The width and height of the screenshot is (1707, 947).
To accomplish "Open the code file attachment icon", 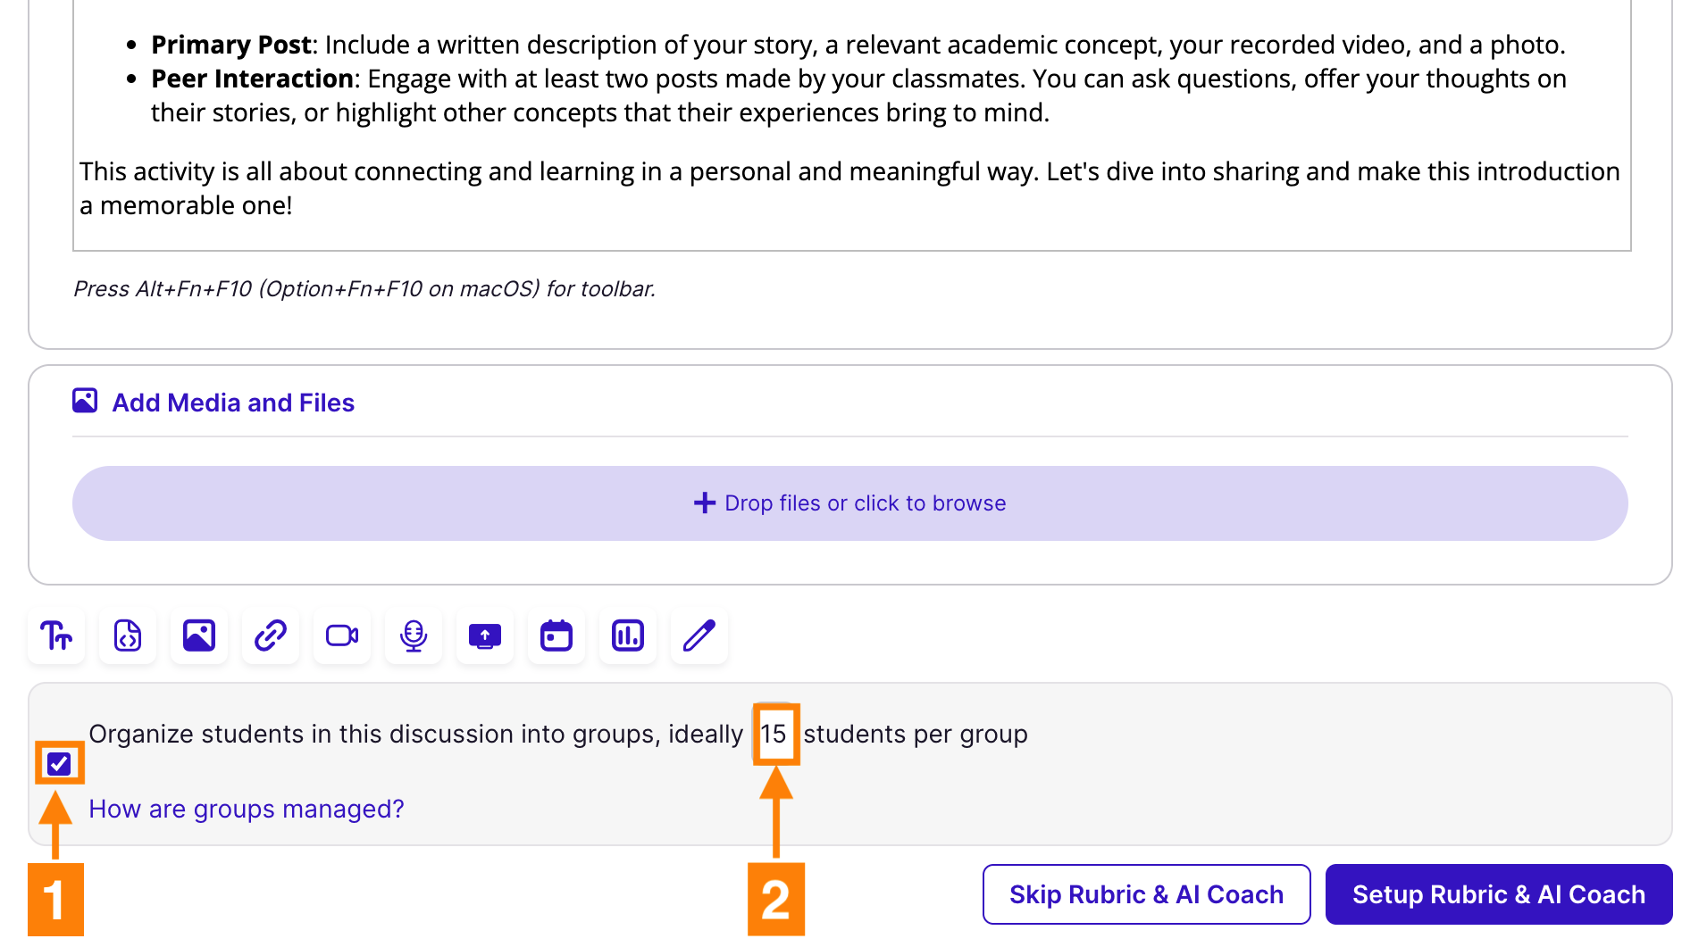I will [x=127, y=635].
